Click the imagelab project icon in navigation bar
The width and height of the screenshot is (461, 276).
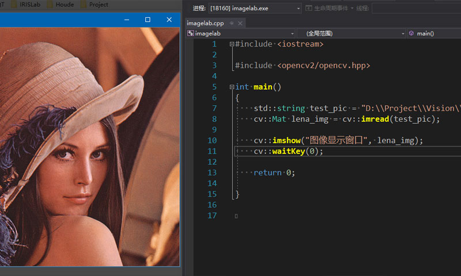[191, 33]
